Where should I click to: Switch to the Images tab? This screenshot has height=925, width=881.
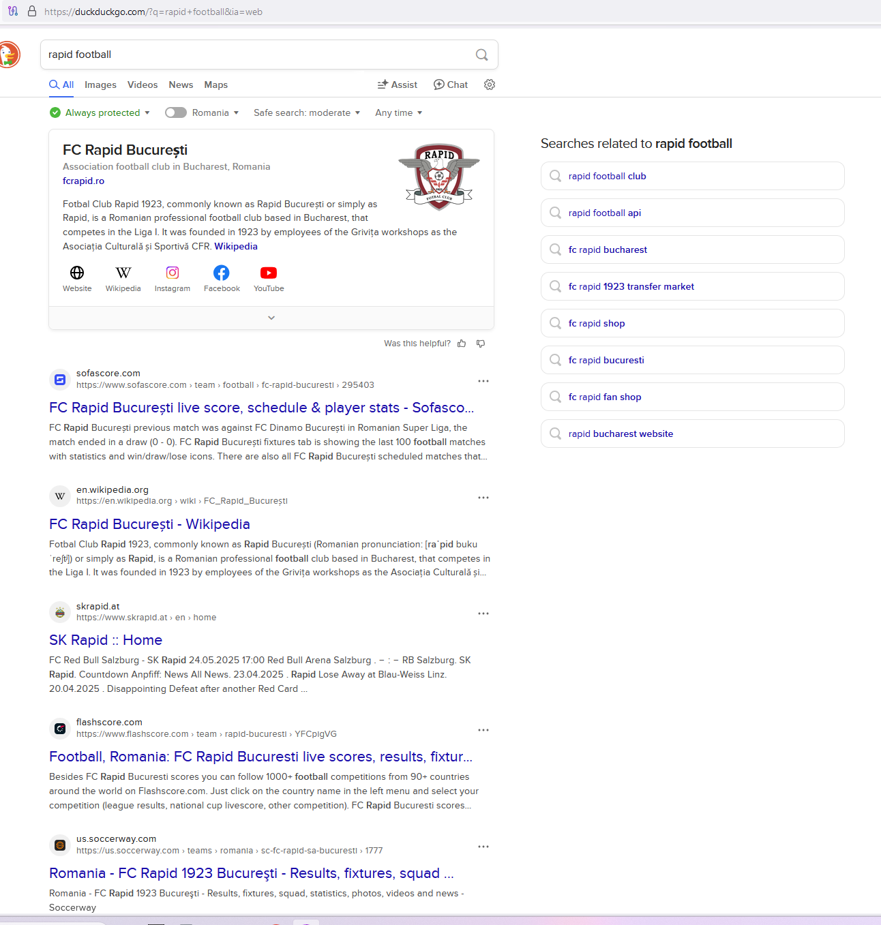coord(100,85)
